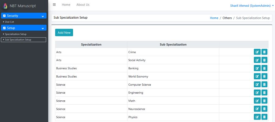The height and width of the screenshot is (122, 275).
Task: Toggle the Setup section checkbox
Action: point(4,28)
